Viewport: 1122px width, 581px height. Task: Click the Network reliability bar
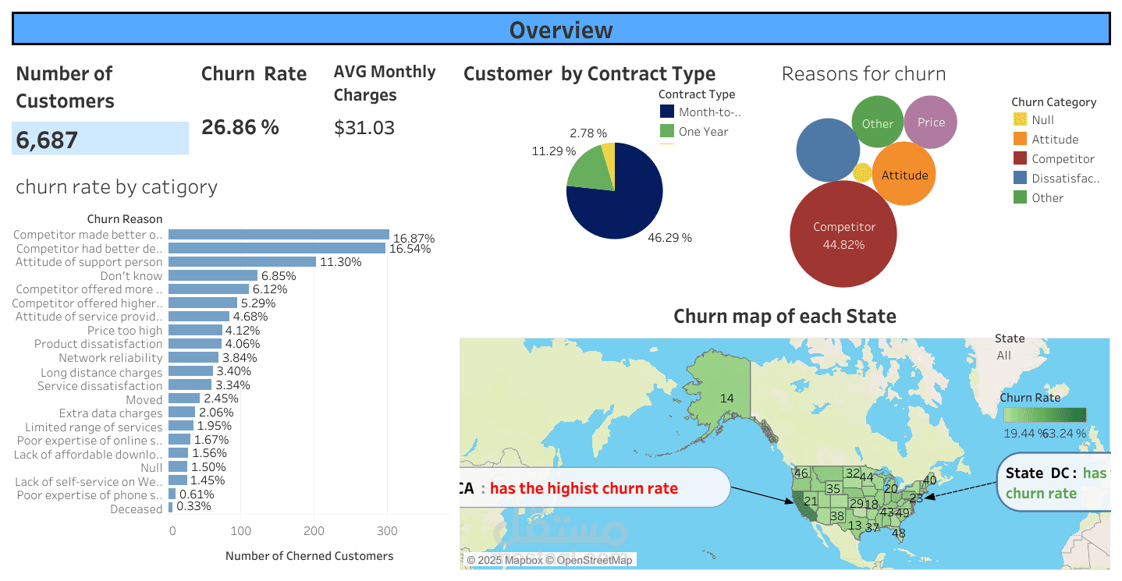194,357
